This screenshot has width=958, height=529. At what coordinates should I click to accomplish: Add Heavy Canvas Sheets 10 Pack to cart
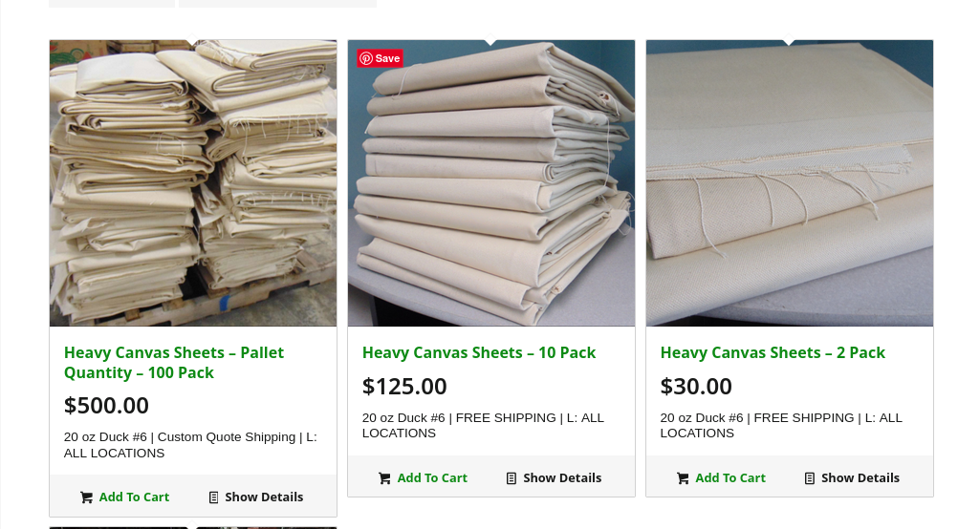[x=423, y=478]
